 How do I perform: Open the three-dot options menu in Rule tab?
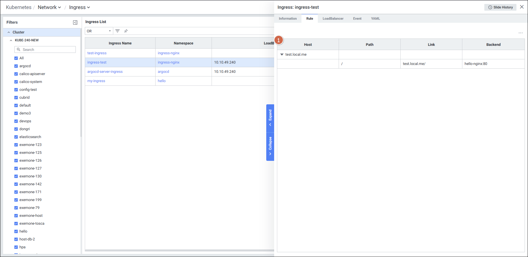[x=520, y=33]
